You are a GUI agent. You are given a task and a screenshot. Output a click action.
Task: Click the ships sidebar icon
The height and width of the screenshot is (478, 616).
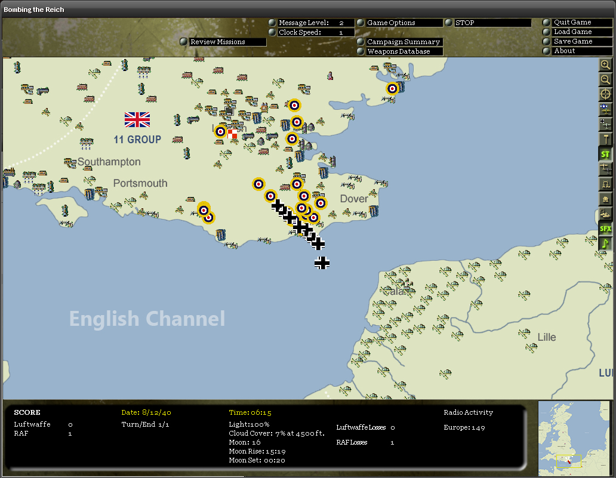(x=605, y=214)
